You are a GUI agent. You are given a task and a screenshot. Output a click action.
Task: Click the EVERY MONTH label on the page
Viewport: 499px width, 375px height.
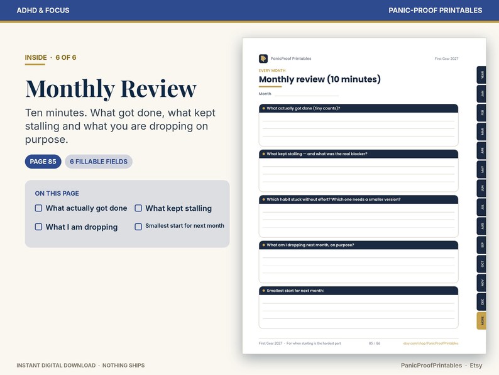[272, 70]
